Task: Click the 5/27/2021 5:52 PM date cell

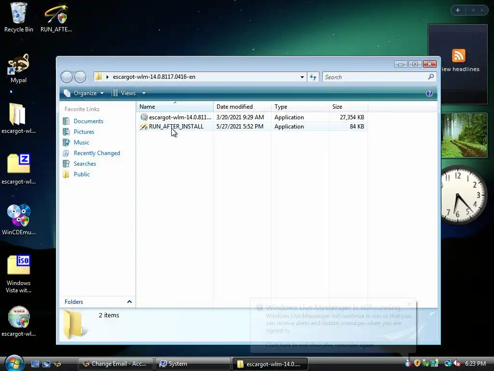Action: tap(240, 127)
